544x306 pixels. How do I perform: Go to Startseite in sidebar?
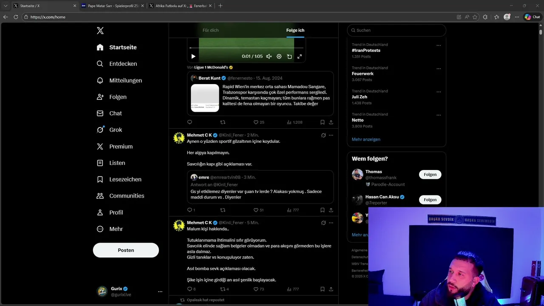pyautogui.click(x=116, y=47)
